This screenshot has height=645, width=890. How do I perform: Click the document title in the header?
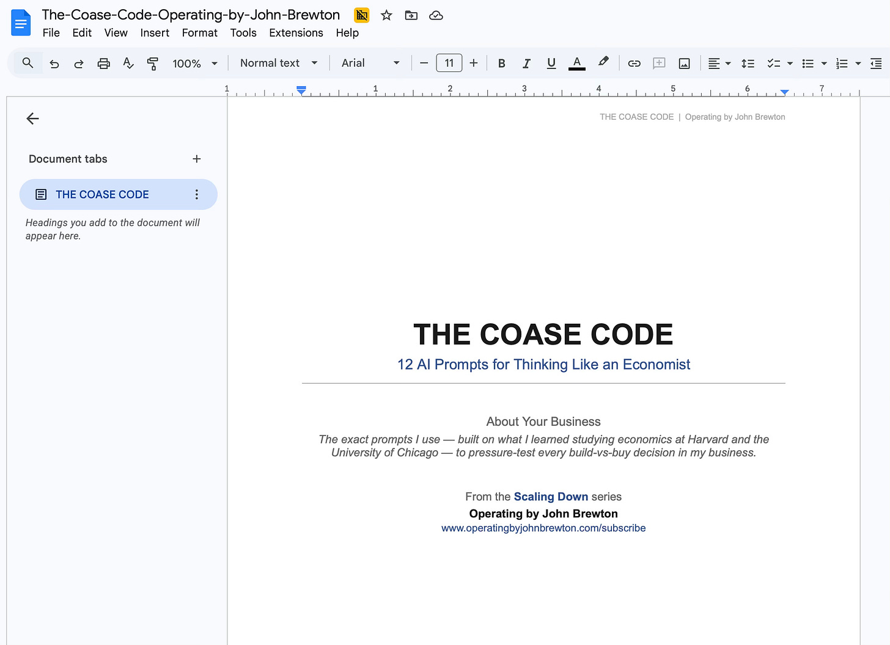click(191, 15)
